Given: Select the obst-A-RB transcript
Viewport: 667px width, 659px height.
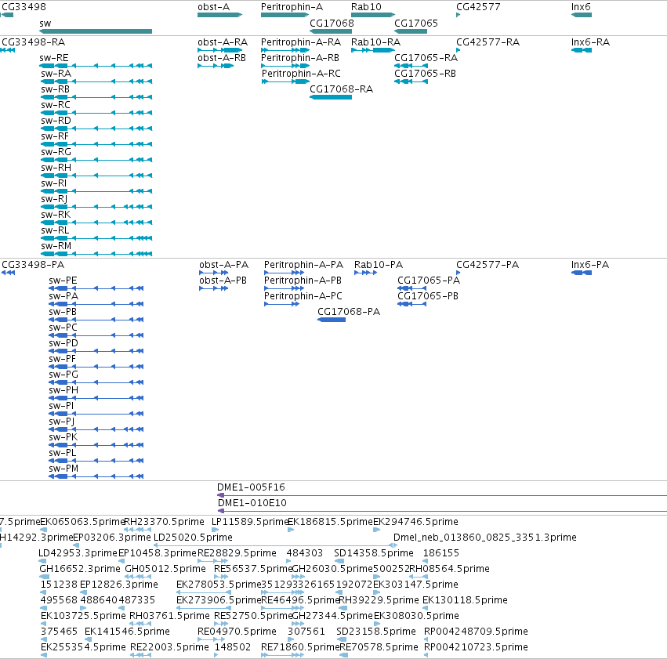Looking at the screenshot, I should 216,66.
